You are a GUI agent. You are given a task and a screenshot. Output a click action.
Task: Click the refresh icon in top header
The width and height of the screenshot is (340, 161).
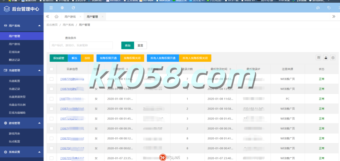(x=73, y=8)
